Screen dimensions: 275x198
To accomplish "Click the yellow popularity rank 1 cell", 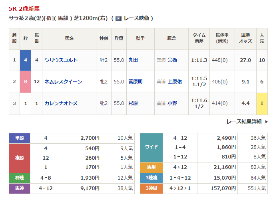I will (x=262, y=103).
